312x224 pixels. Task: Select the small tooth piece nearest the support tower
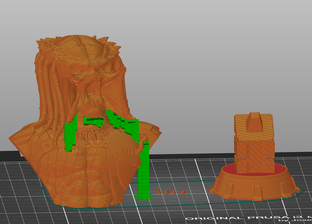[x=159, y=192]
